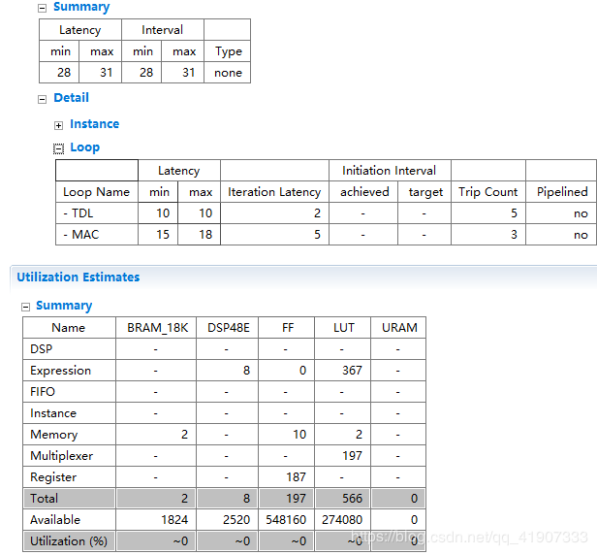Screen dimensions: 597x555
Task: Click Register FF value 187
Action: pyautogui.click(x=286, y=476)
